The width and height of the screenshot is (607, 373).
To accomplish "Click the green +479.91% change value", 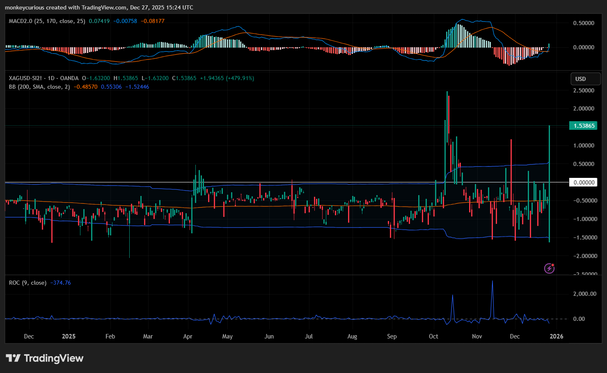I will point(240,78).
